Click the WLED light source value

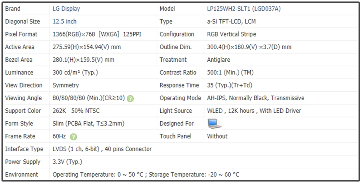point(254,111)
